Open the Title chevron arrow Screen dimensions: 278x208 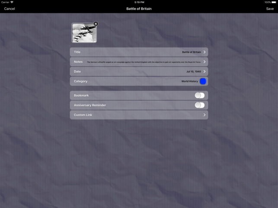(x=205, y=52)
